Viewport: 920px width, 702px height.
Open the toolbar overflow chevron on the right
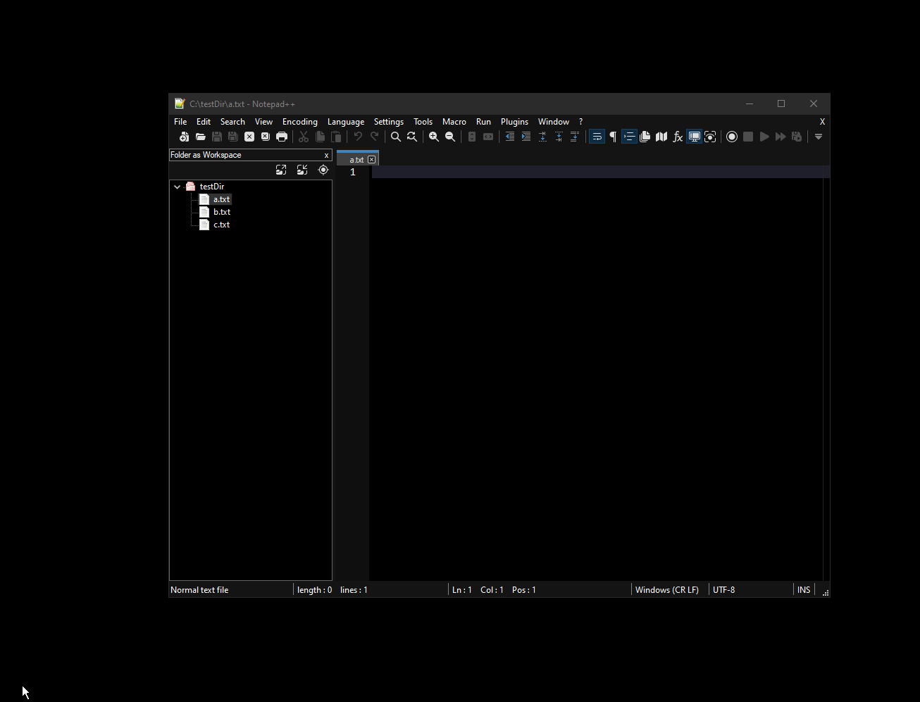click(819, 137)
